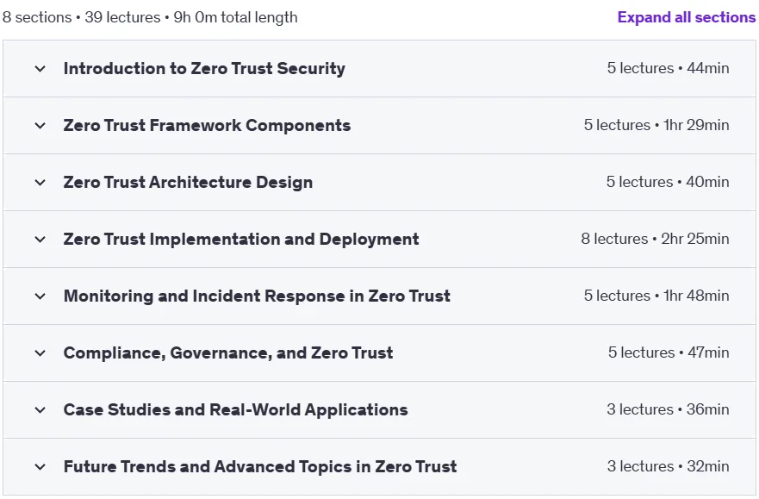Open the Zero Trust Architecture Design section title

click(188, 183)
